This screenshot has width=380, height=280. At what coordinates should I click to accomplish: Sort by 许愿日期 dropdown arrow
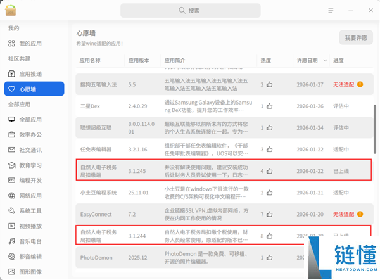click(x=325, y=60)
